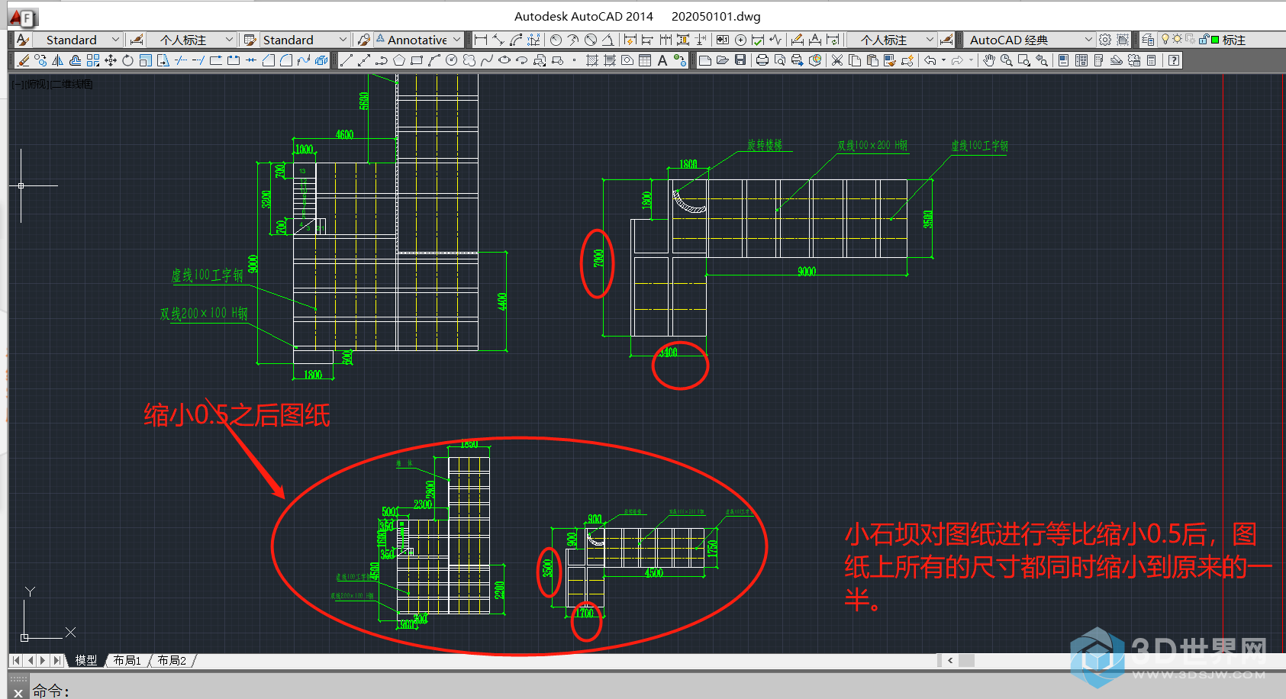This screenshot has width=1286, height=699.
Task: Close the command line panel
Action: click(x=18, y=692)
